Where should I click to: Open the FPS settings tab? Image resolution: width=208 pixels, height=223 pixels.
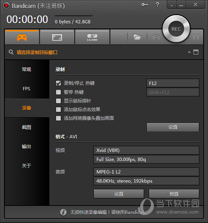(27, 89)
